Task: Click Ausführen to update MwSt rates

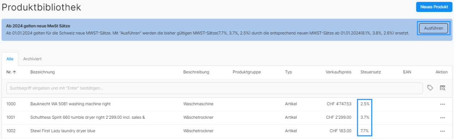Action: pos(433,28)
